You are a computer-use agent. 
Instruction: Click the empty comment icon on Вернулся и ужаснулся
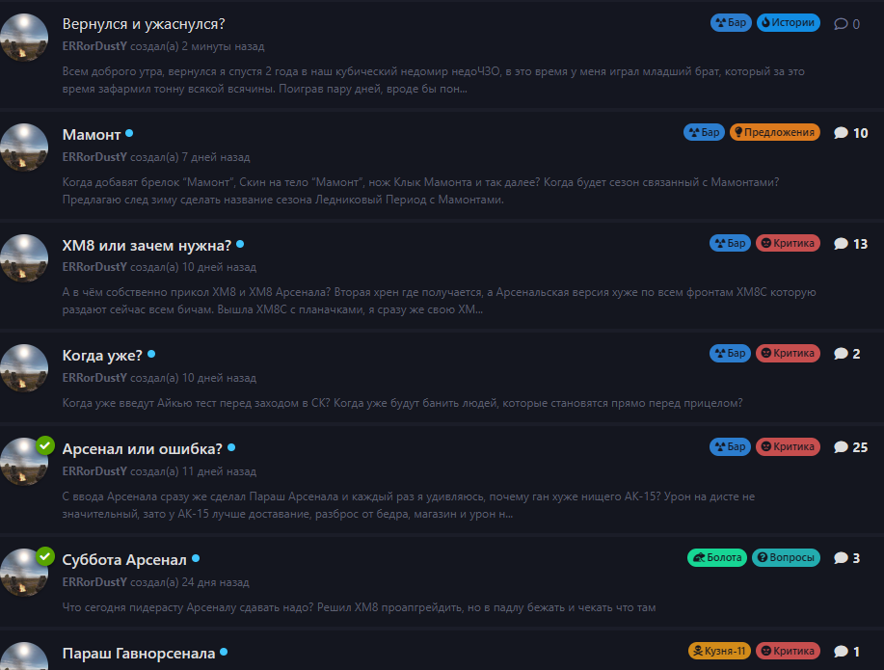841,24
